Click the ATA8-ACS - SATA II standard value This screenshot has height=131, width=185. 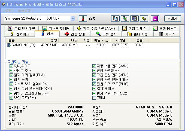click(x=154, y=107)
